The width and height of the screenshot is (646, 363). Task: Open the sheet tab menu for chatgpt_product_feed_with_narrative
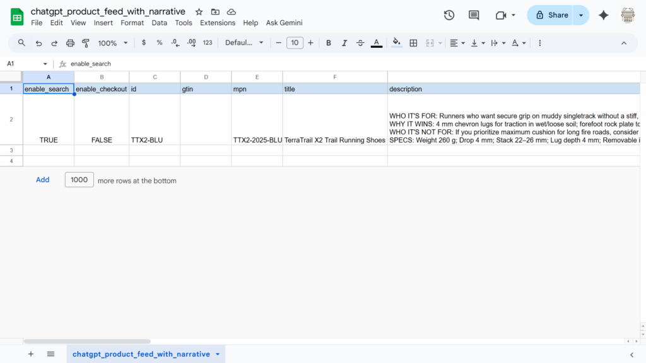point(219,354)
